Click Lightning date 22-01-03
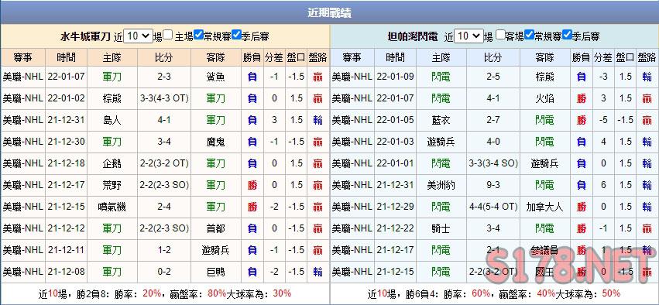Viewport: 659px width, 305px height. click(396, 142)
